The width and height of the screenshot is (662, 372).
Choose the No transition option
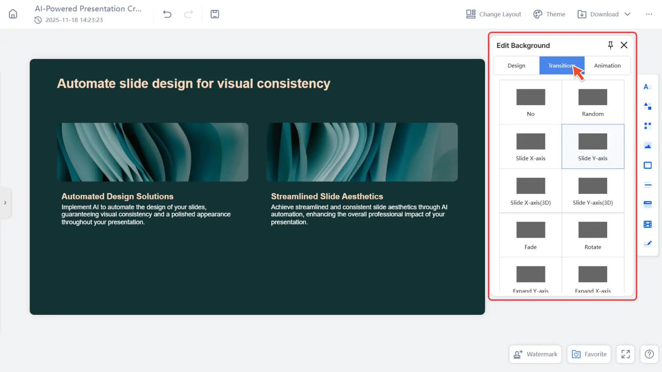point(531,102)
